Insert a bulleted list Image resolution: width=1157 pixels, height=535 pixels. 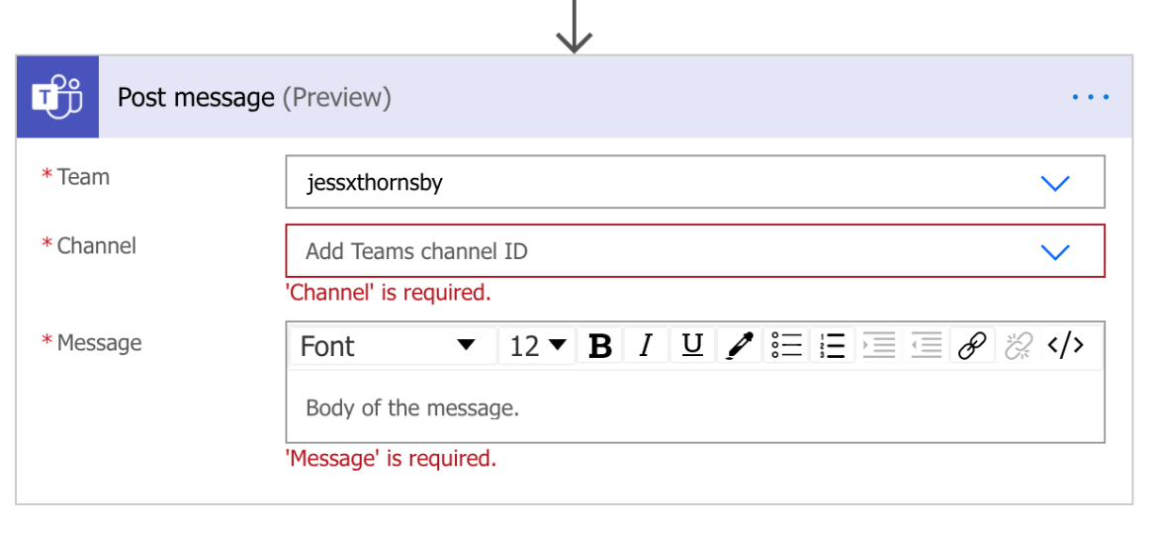(786, 345)
